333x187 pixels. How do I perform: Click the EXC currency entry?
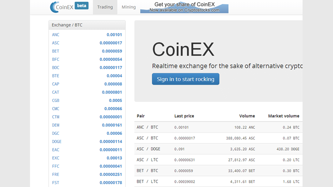(56, 158)
